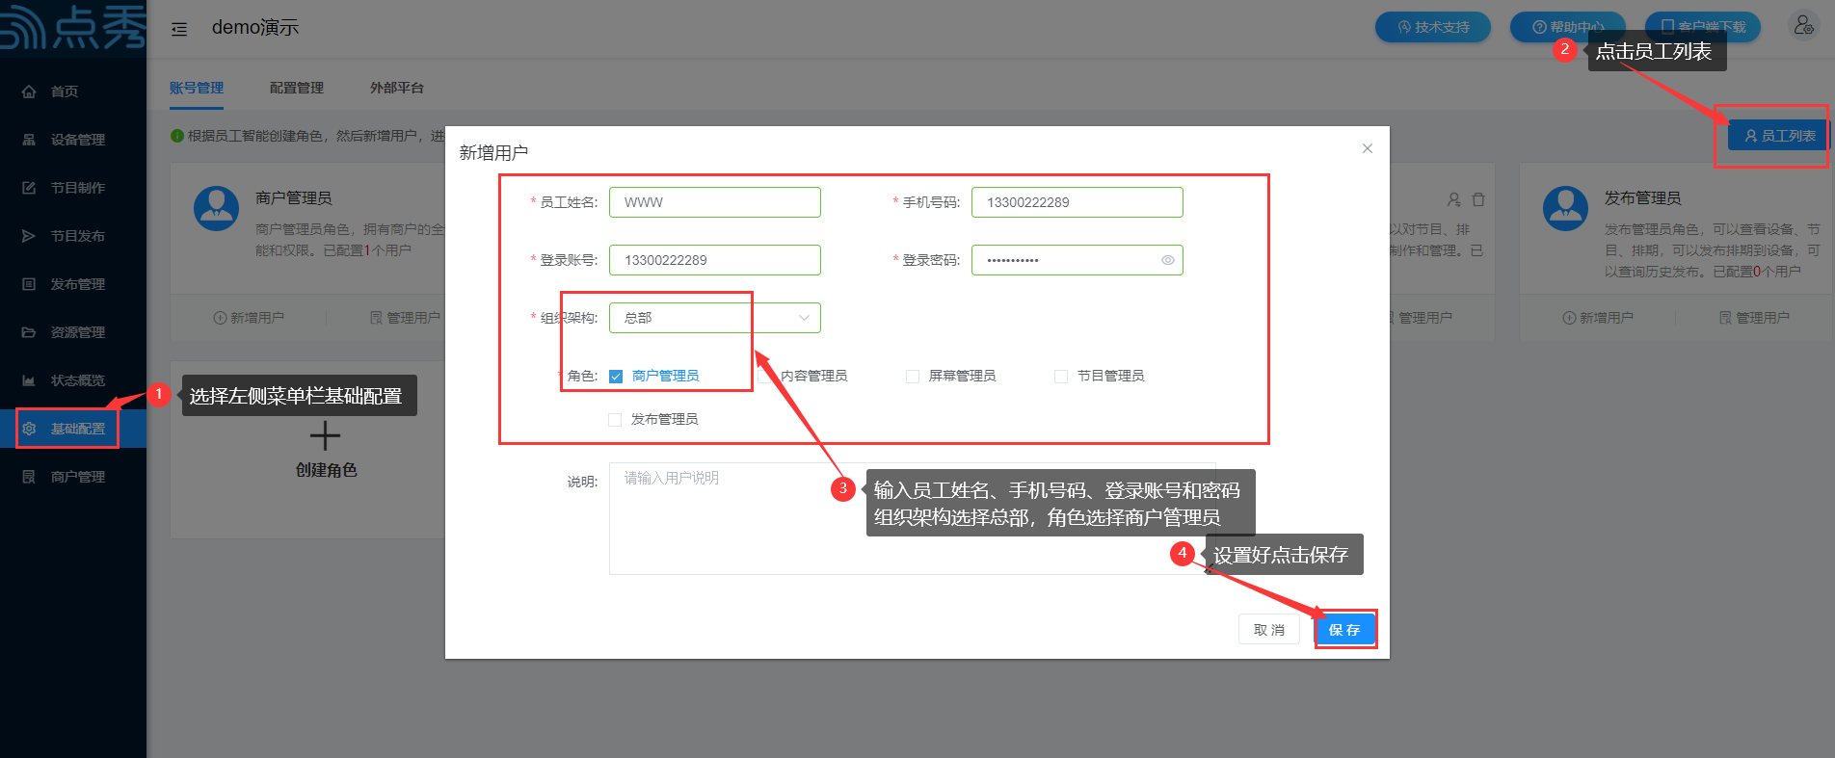Switch to the 账号管理 tab
This screenshot has width=1835, height=758.
pyautogui.click(x=197, y=88)
